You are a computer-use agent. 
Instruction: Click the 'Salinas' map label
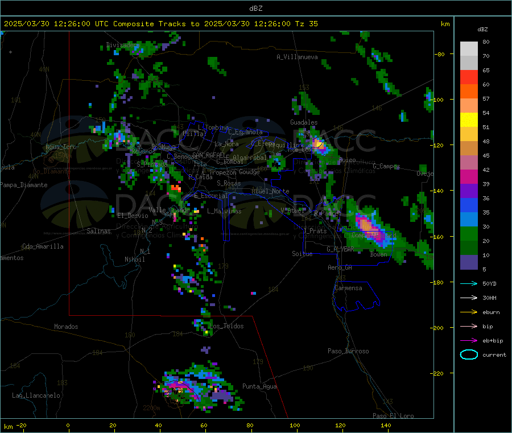tap(98, 231)
